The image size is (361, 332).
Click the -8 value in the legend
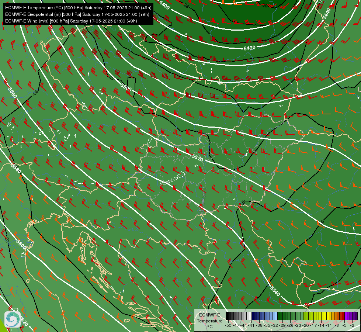337,325
